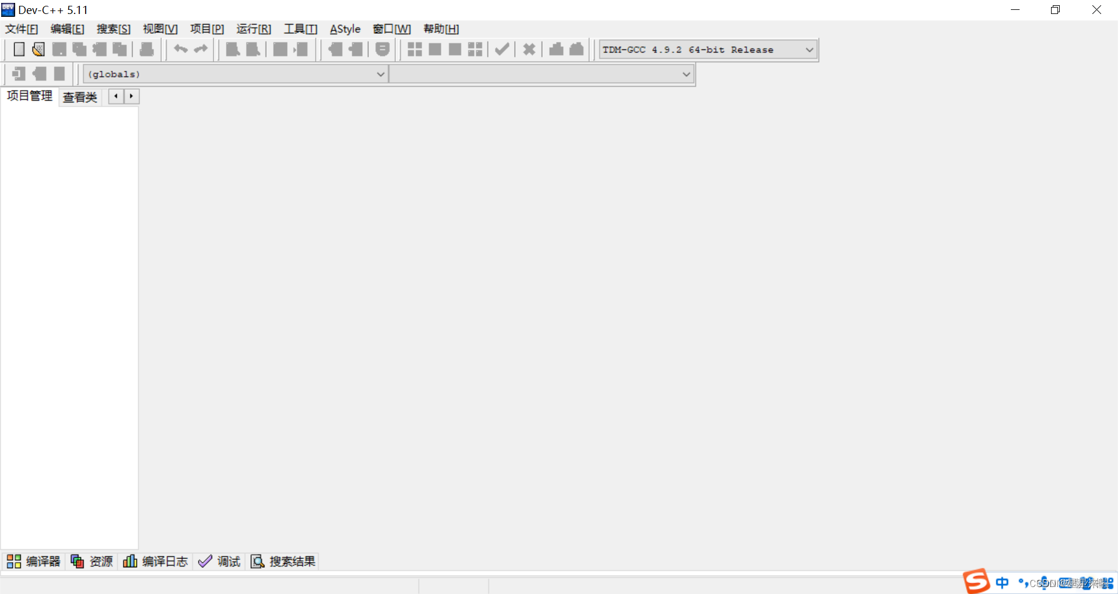The image size is (1118, 594).
Task: Open the 运行[R] menu
Action: point(254,29)
